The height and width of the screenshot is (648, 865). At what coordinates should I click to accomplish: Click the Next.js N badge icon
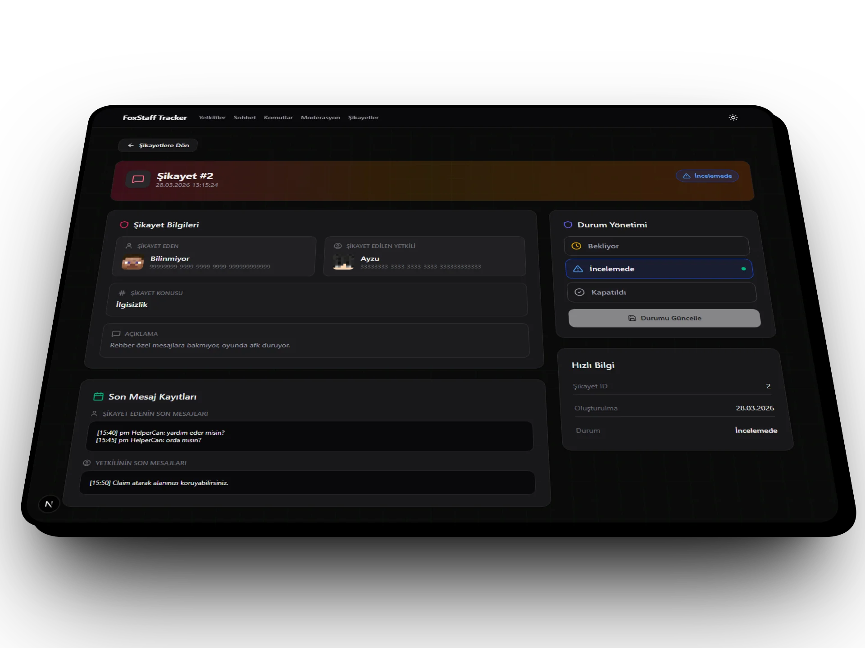click(x=49, y=504)
